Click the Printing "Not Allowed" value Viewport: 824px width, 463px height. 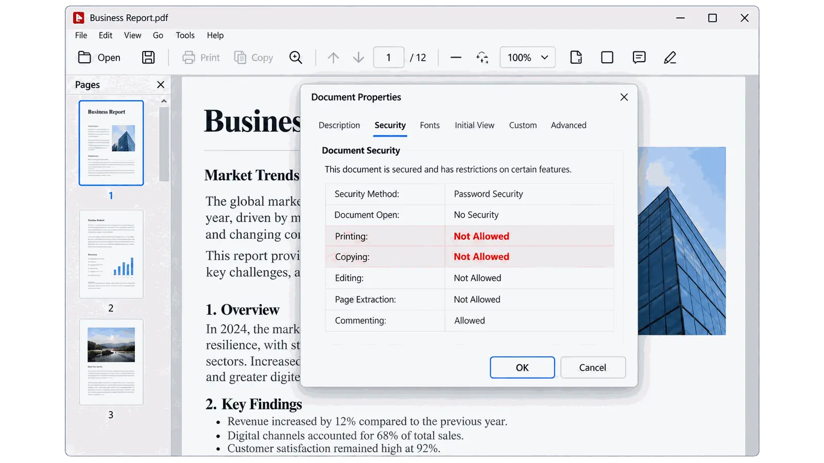point(482,236)
